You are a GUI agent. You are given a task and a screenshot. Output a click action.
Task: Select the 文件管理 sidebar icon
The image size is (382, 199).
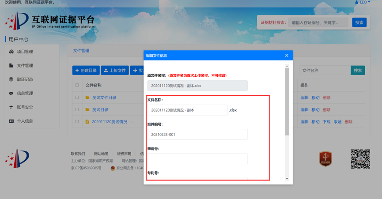(11, 65)
